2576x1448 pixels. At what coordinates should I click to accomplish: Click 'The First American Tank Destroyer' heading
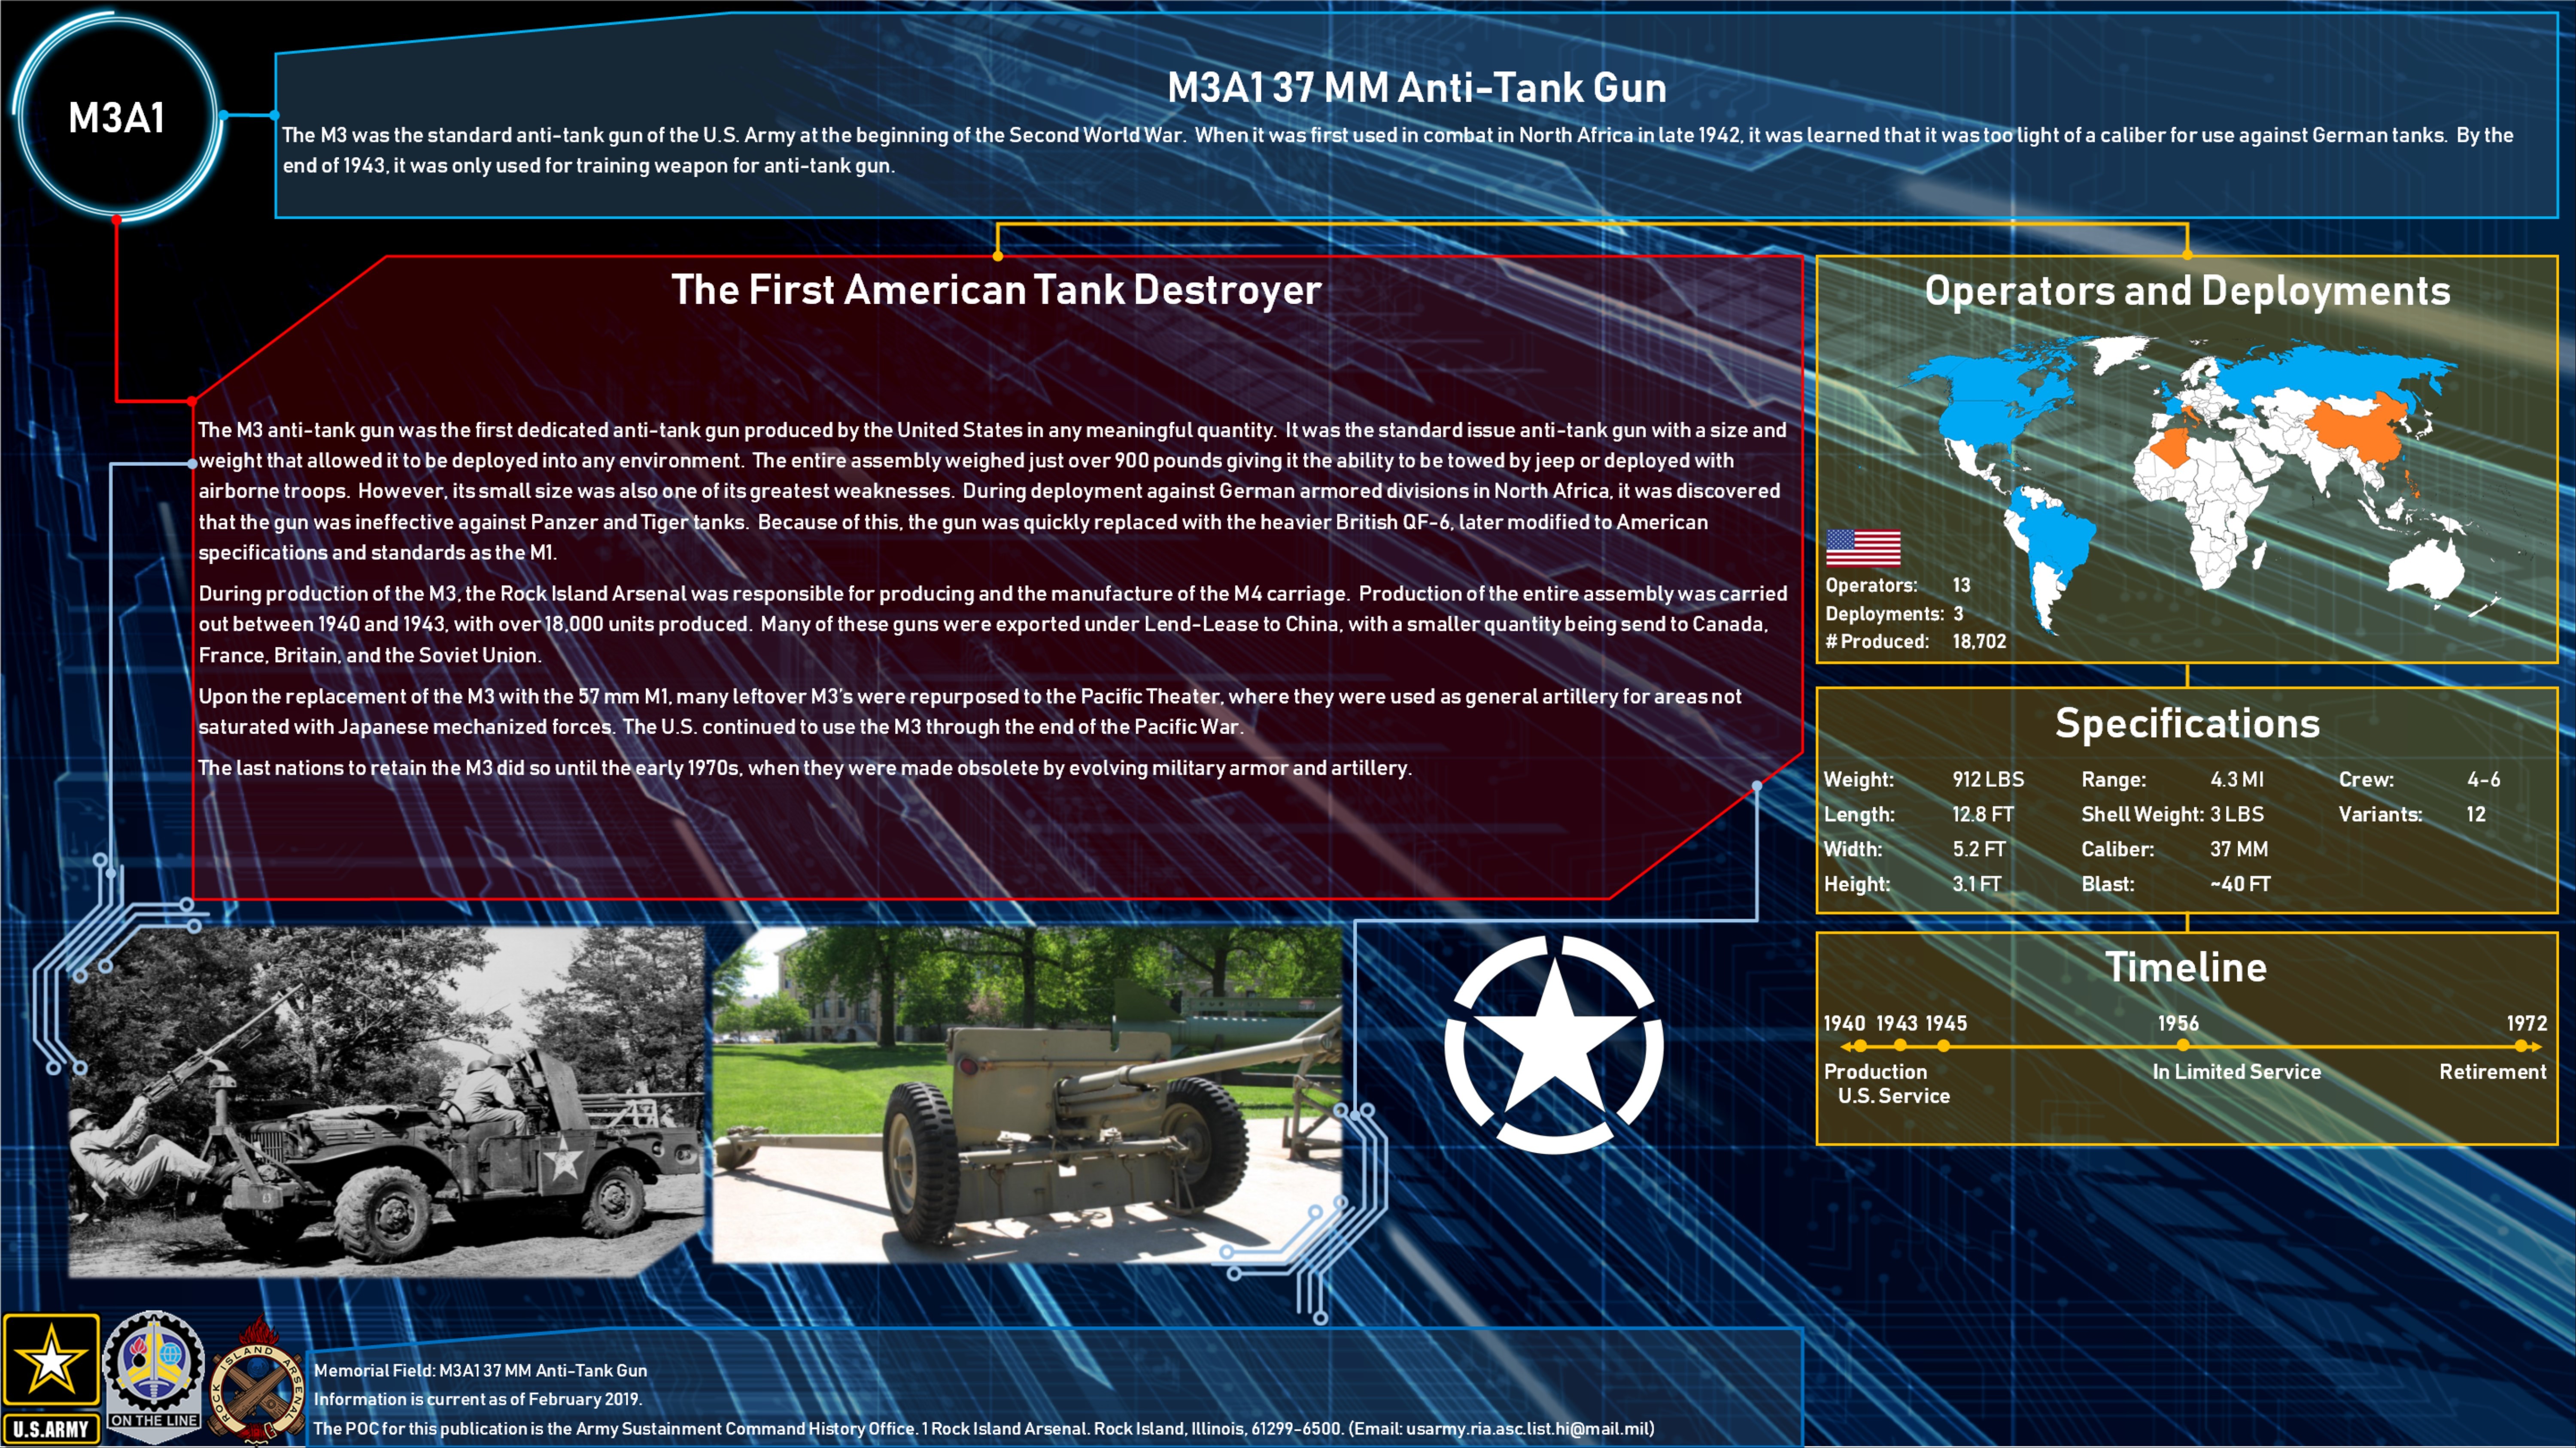[996, 290]
